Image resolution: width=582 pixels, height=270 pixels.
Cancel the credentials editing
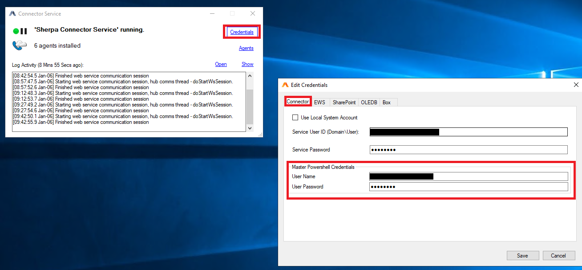558,256
